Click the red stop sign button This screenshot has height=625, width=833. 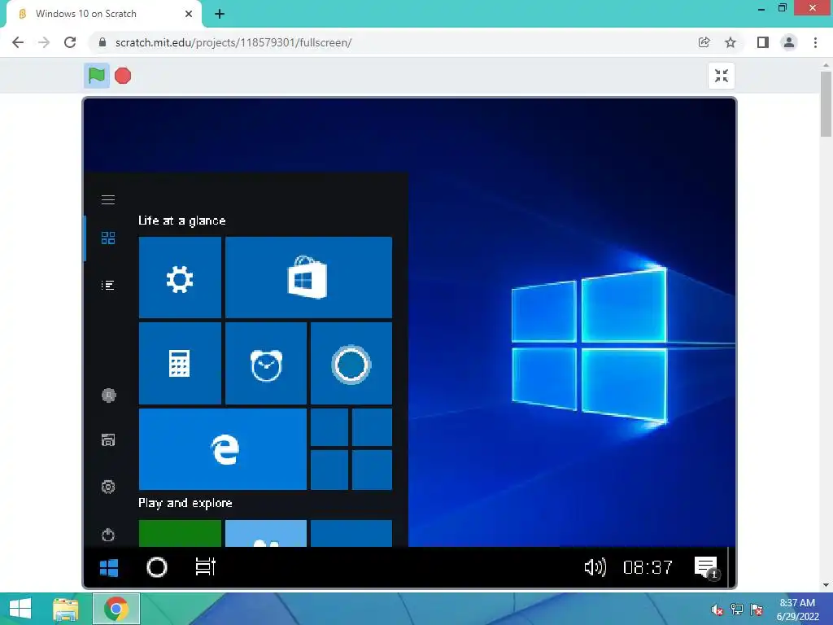point(123,76)
